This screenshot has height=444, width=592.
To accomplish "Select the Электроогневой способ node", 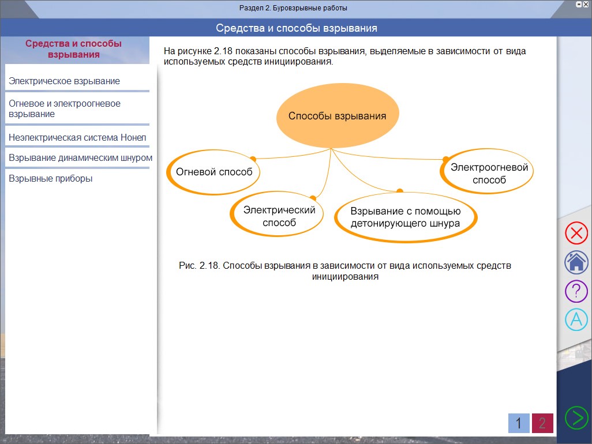I will pos(489,174).
